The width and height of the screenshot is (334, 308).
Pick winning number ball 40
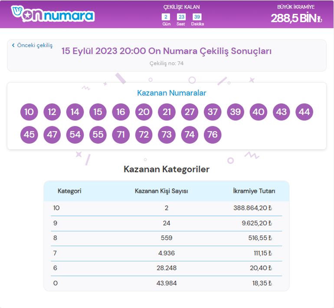pos(259,112)
